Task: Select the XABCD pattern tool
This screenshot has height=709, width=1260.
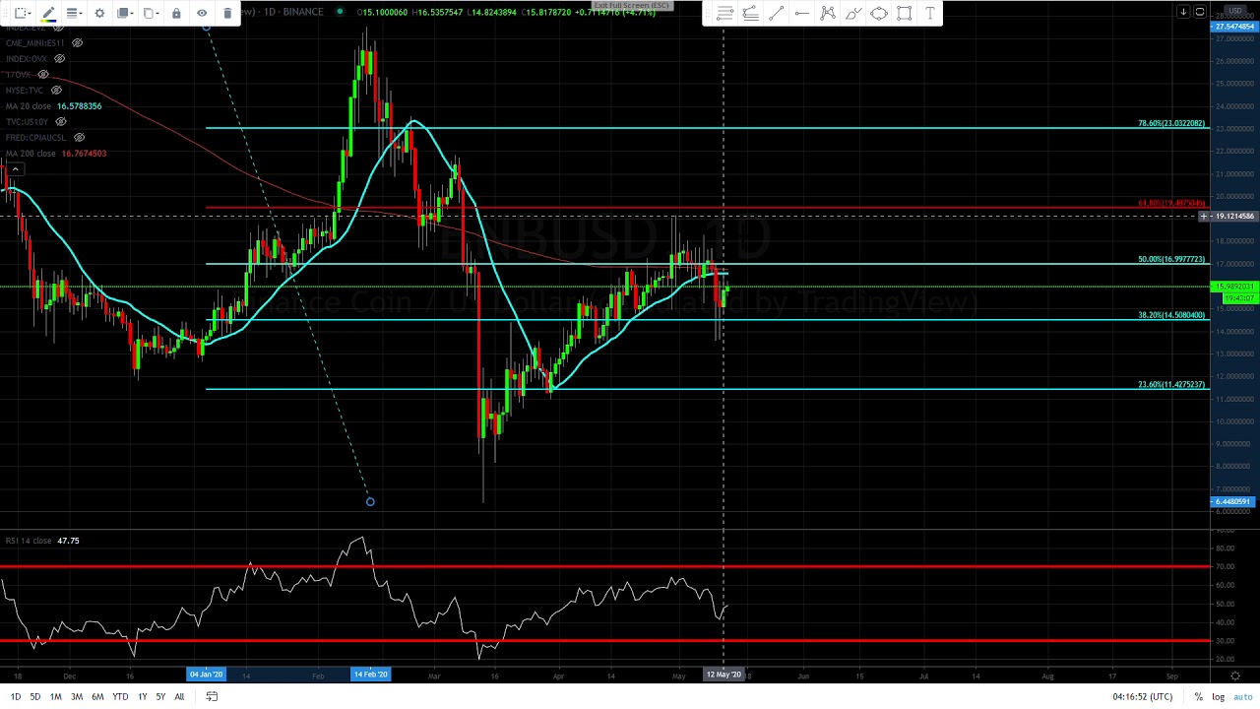Action: point(827,13)
